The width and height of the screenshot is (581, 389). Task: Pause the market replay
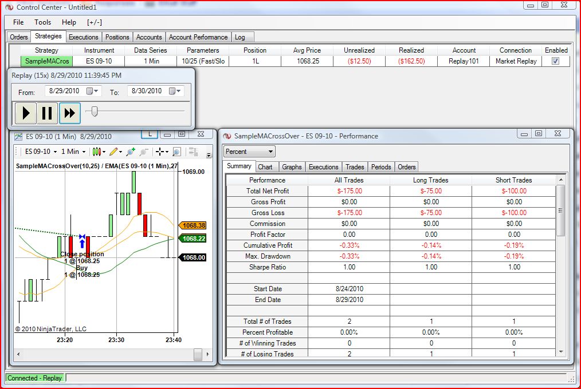click(x=47, y=113)
